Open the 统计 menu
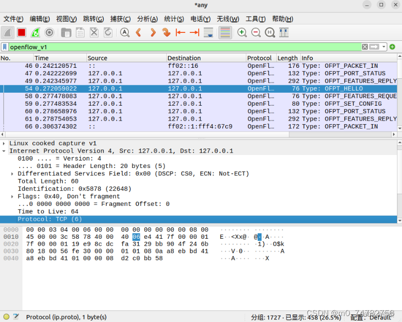The image size is (402, 322). tap(174, 18)
